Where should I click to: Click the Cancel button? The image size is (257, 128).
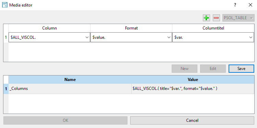192,120
